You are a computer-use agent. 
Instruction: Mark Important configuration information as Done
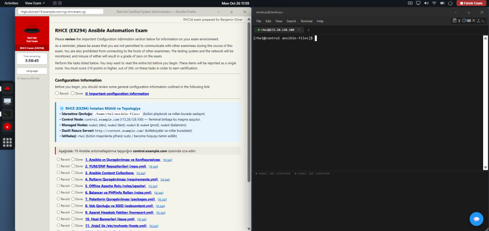pos(73,93)
